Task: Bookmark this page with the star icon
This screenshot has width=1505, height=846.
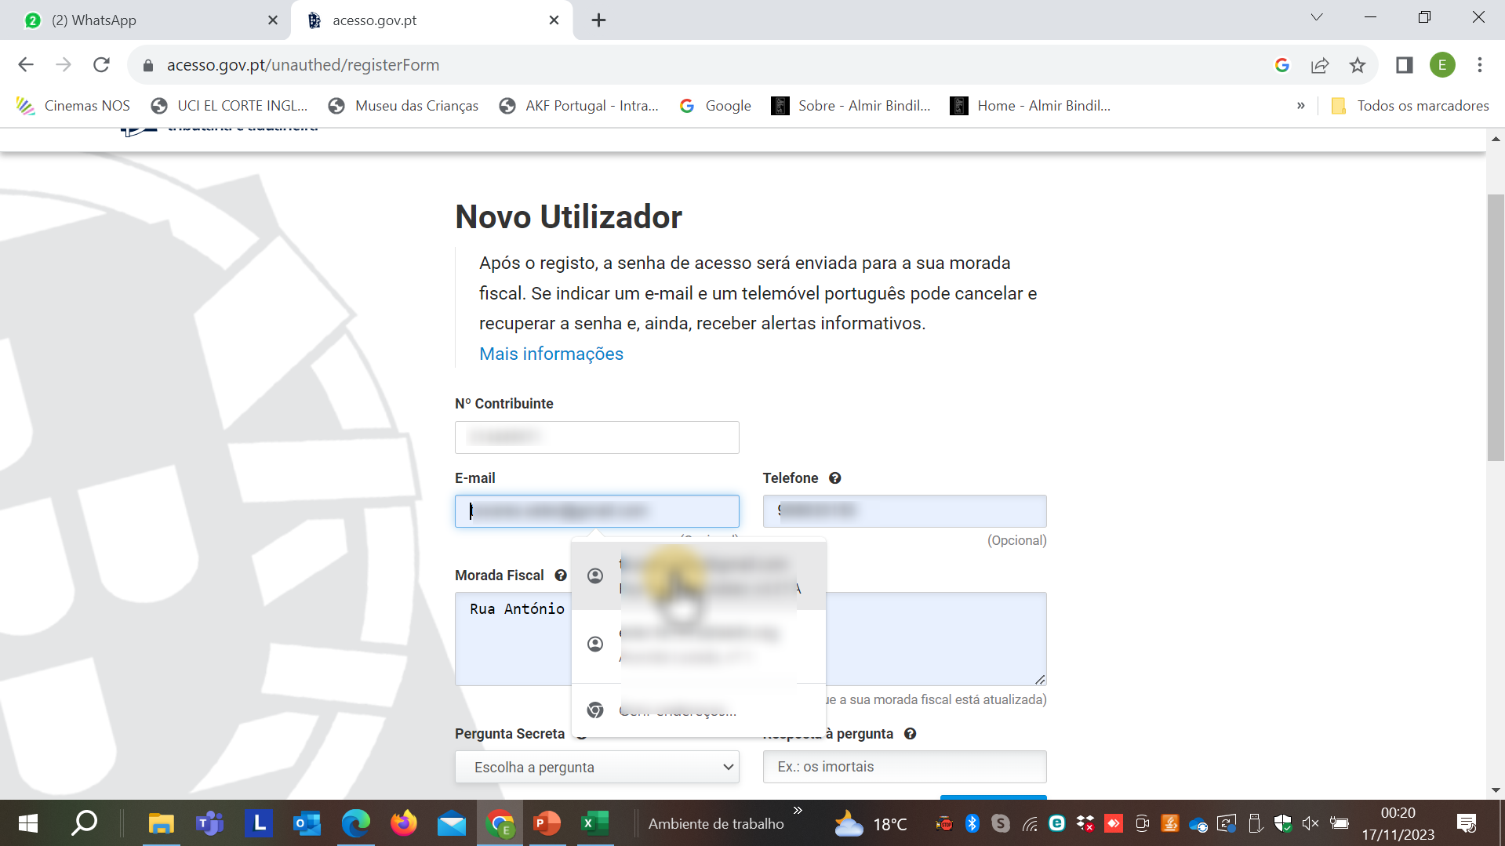Action: (x=1358, y=65)
